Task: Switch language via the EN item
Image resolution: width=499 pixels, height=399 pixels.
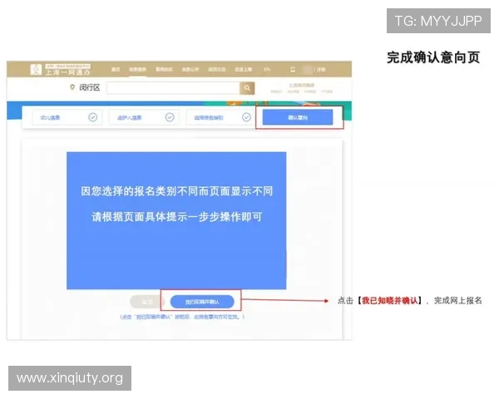Action: [x=267, y=69]
